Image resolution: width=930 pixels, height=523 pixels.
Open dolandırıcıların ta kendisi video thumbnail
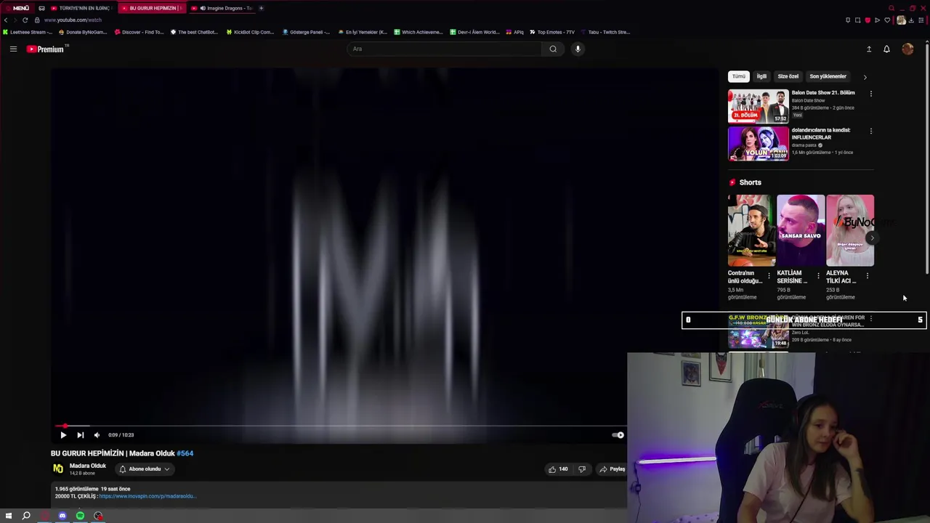(758, 144)
